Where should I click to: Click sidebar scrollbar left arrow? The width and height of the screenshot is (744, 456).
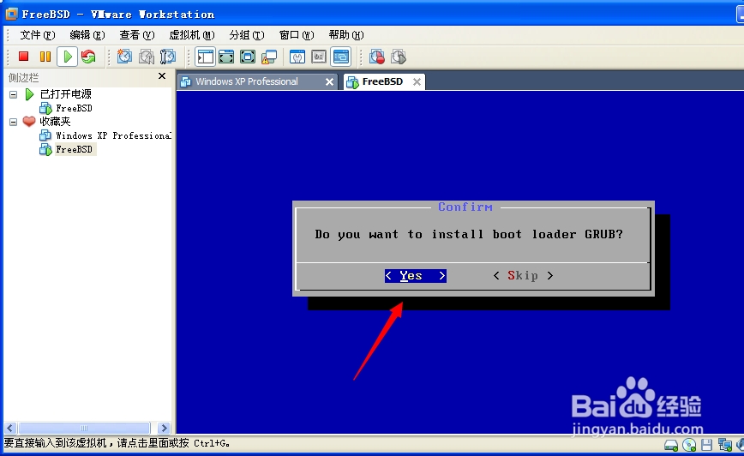point(10,428)
